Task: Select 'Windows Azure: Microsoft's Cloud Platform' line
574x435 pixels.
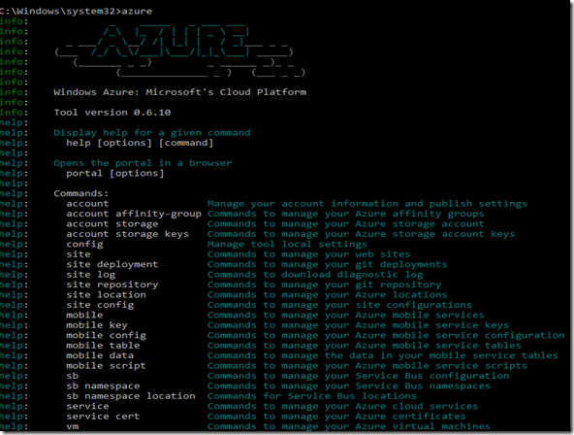Action: click(x=180, y=92)
